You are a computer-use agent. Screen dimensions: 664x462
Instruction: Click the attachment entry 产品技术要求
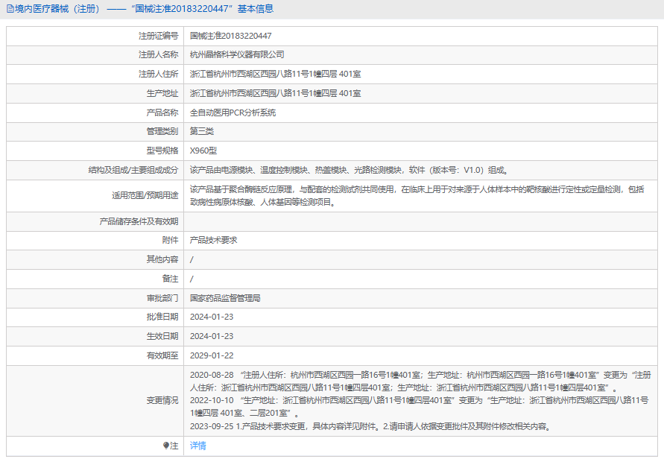(x=213, y=240)
